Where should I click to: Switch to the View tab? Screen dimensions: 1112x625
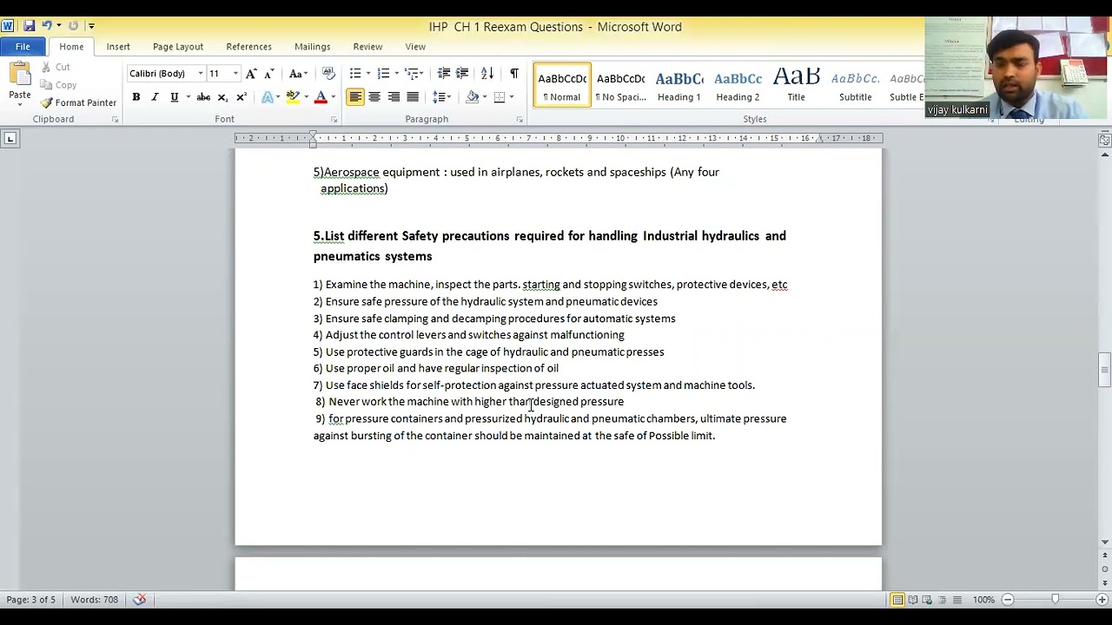point(415,47)
